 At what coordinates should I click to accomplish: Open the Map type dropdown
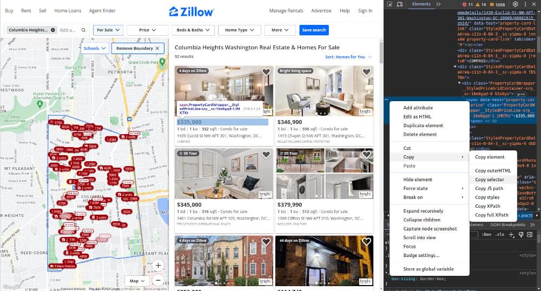[137, 281]
